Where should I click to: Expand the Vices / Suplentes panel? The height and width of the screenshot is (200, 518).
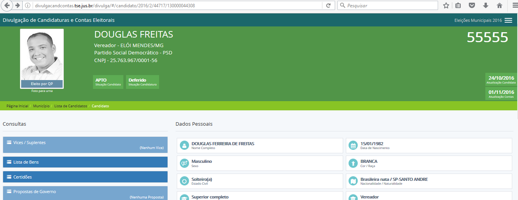[85, 144]
